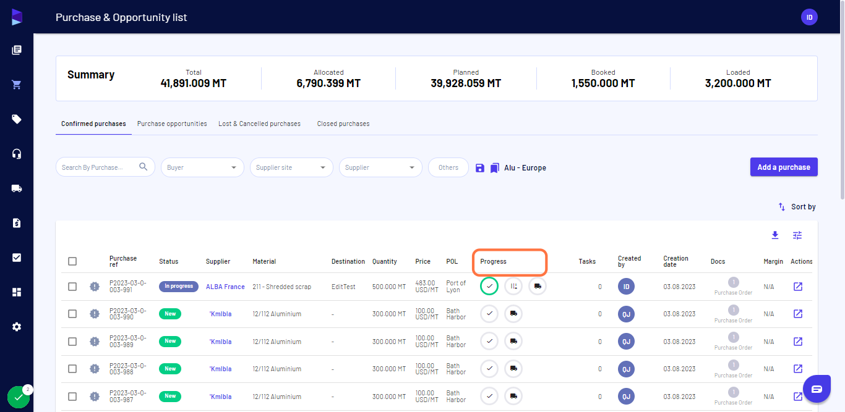Open ALBA France supplier link
Viewport: 845px width, 412px height.
225,287
